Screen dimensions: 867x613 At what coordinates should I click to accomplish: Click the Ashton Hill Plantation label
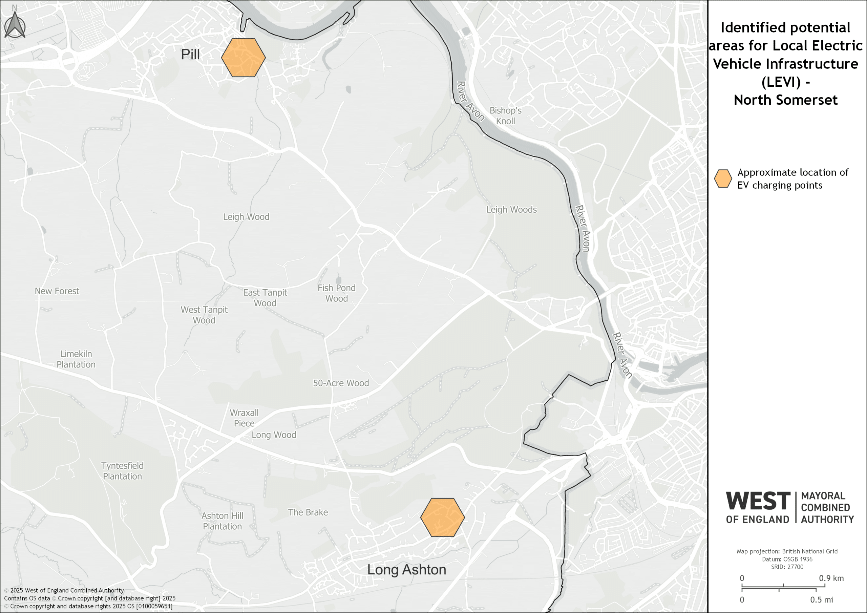click(x=223, y=521)
